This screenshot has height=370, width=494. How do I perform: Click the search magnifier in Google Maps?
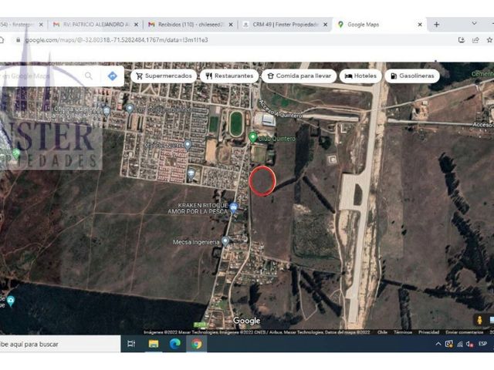(x=89, y=76)
